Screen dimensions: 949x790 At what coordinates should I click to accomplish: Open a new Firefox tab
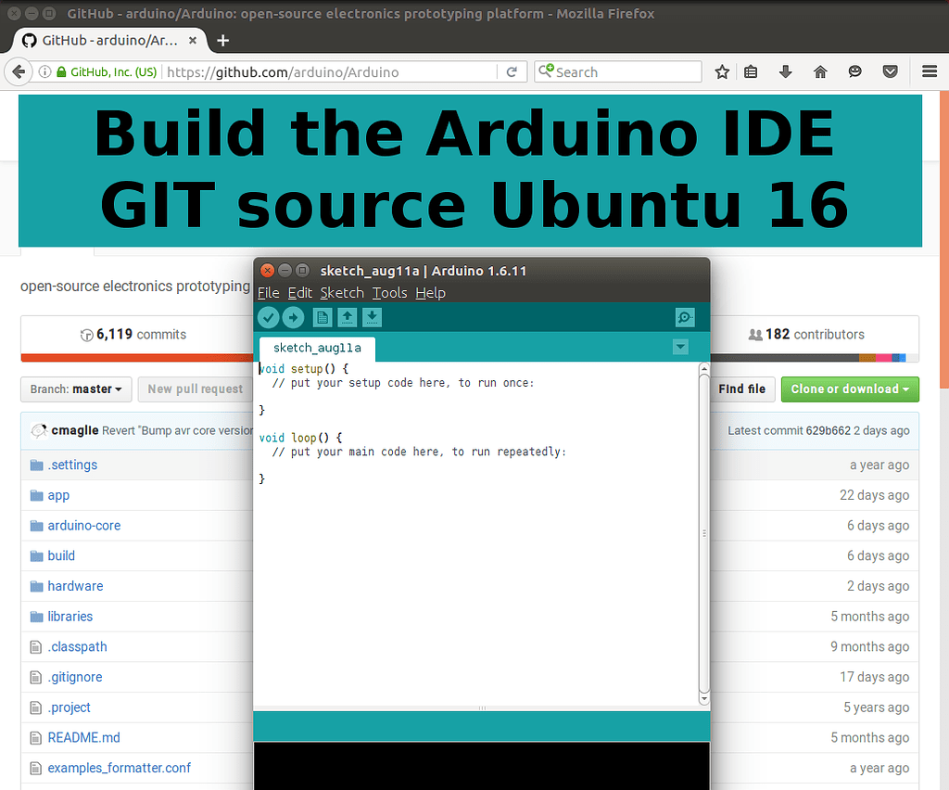(222, 41)
